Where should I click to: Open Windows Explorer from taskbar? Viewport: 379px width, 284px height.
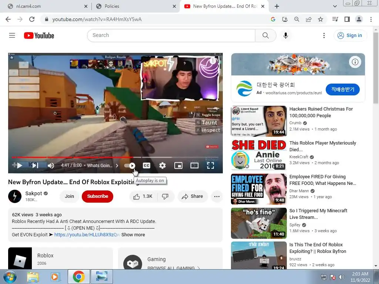[33, 277]
